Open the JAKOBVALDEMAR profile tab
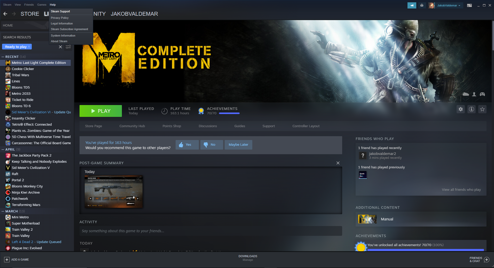 coord(134,14)
